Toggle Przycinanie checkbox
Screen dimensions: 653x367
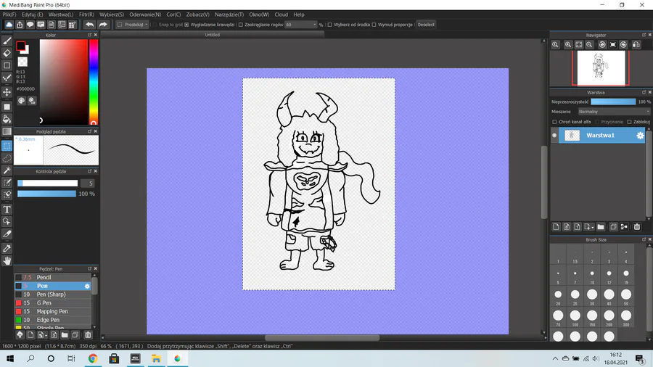[x=597, y=122]
